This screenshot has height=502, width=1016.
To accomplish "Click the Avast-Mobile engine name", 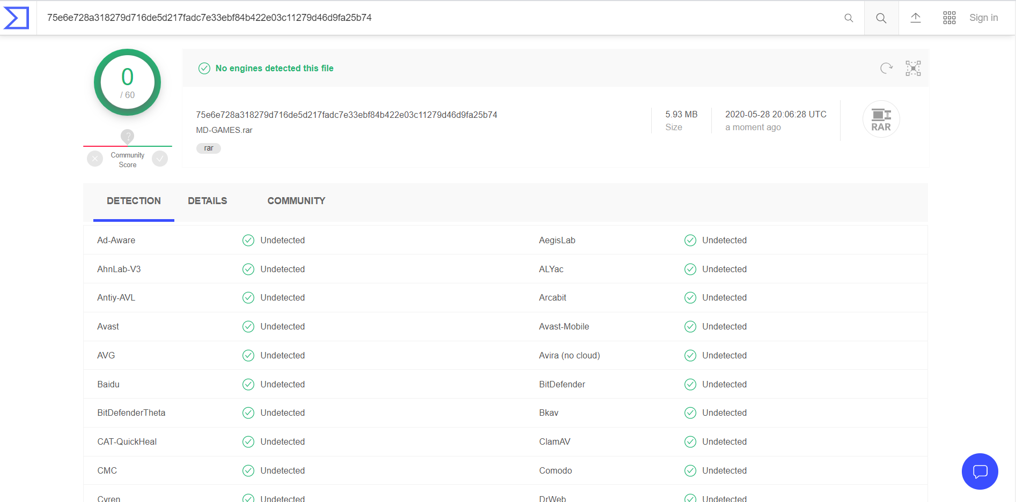I will tap(564, 326).
